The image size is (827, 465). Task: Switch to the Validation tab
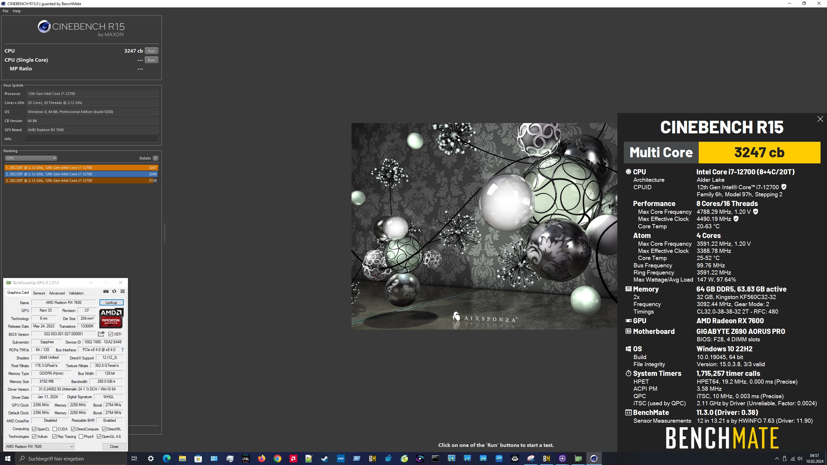click(76, 293)
